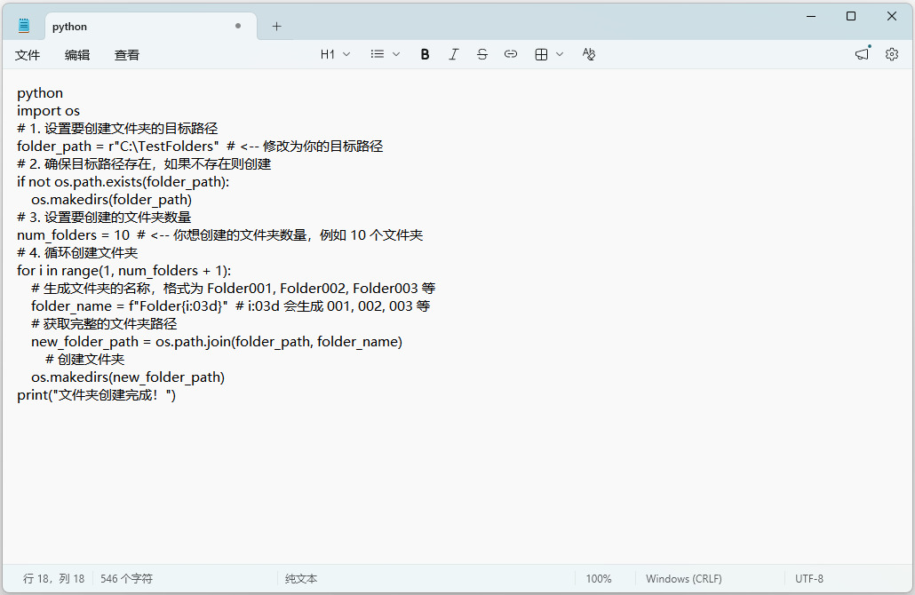Maximize the Notepad window

tap(851, 16)
